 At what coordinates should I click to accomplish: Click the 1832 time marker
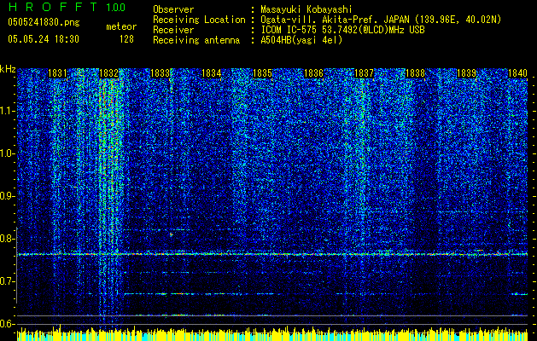[x=108, y=73]
